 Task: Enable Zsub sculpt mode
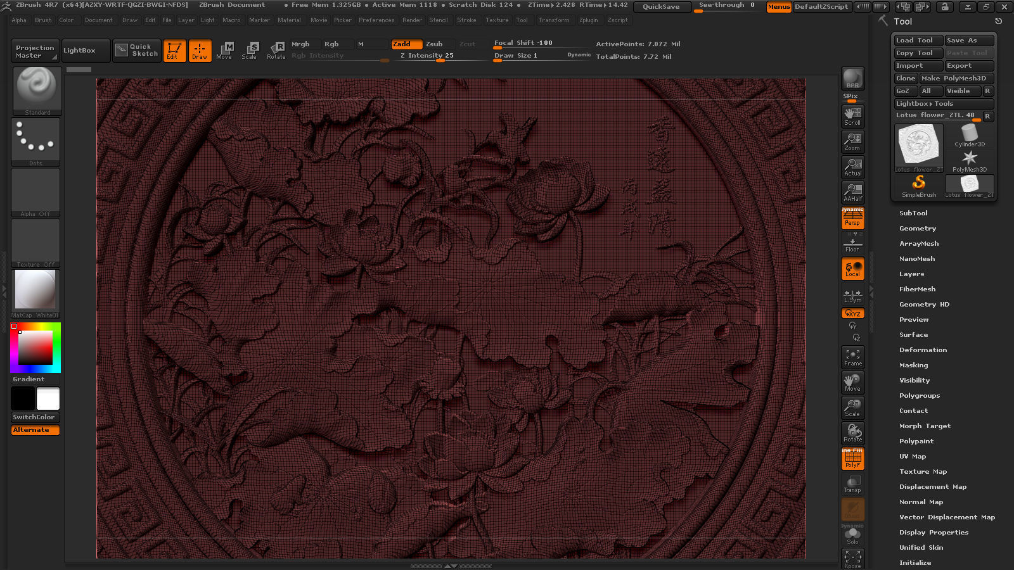point(439,44)
